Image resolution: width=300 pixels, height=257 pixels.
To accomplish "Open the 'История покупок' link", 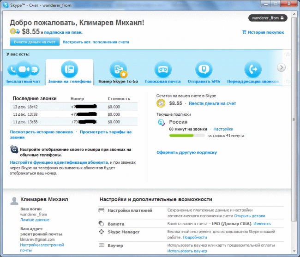I will [266, 32].
